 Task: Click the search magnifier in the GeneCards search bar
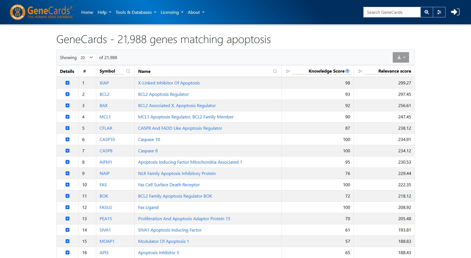pyautogui.click(x=426, y=12)
